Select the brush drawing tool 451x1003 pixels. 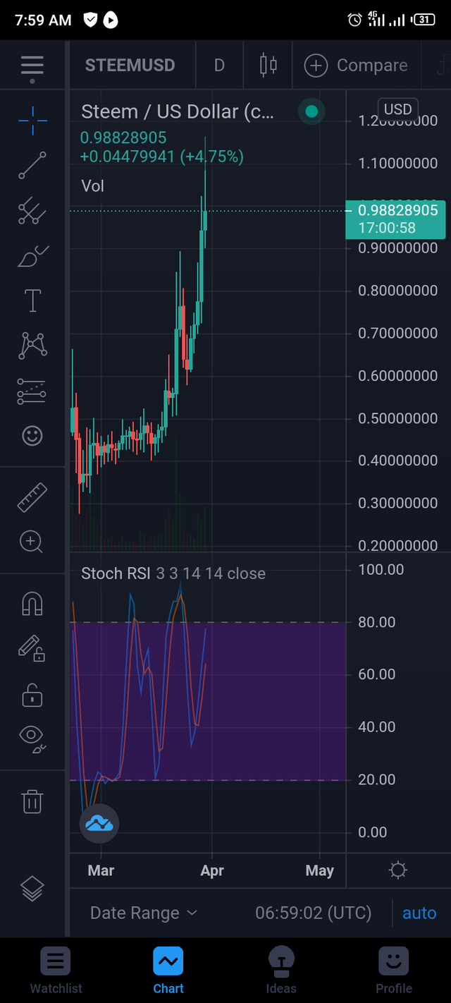click(32, 256)
